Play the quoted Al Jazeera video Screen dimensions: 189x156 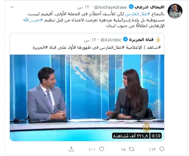tap(87, 98)
